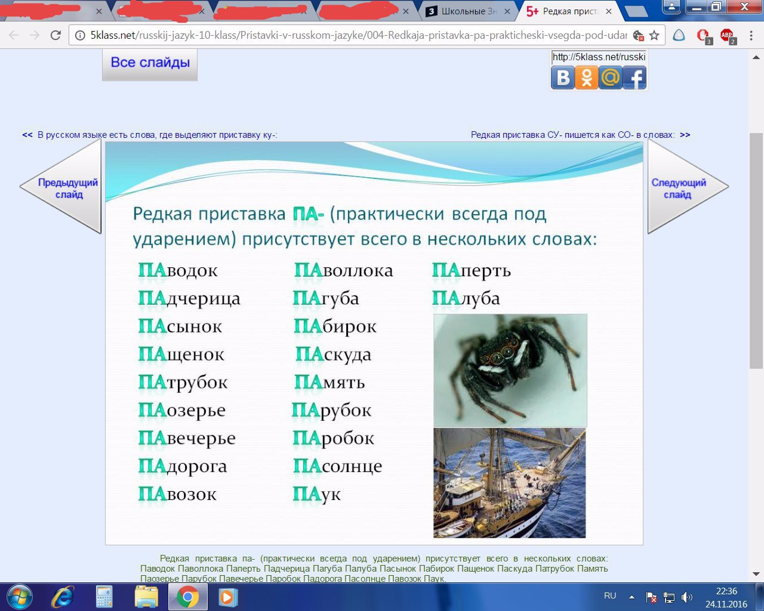This screenshot has width=764, height=611.
Task: Go to Следующий слайд arrow
Action: click(682, 188)
